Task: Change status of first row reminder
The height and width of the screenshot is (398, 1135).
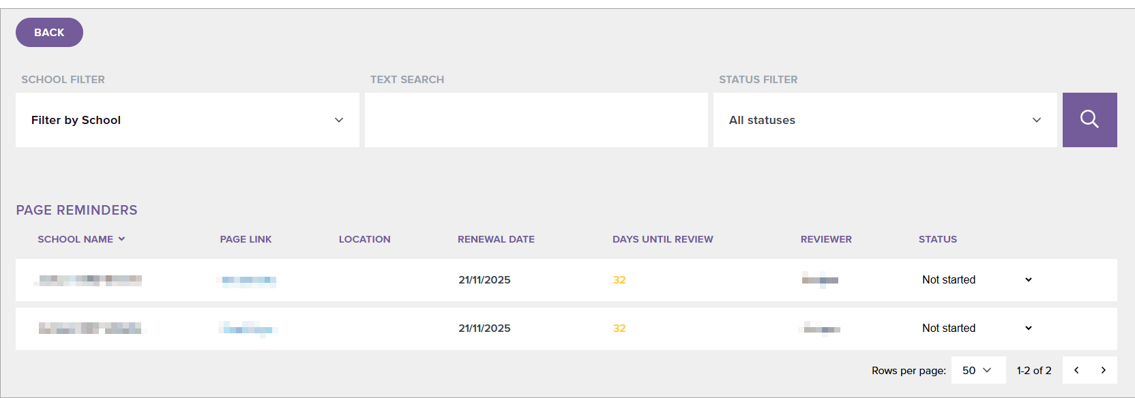Action: [x=976, y=280]
